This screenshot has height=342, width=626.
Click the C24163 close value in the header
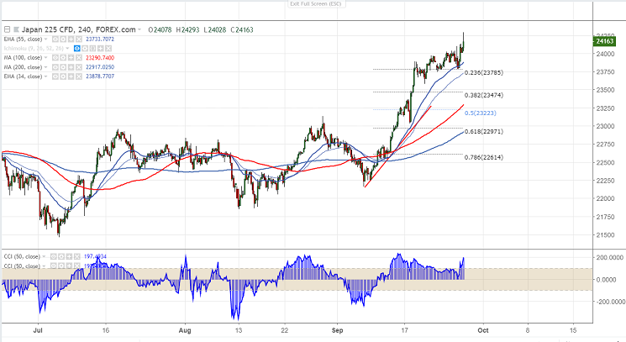242,30
